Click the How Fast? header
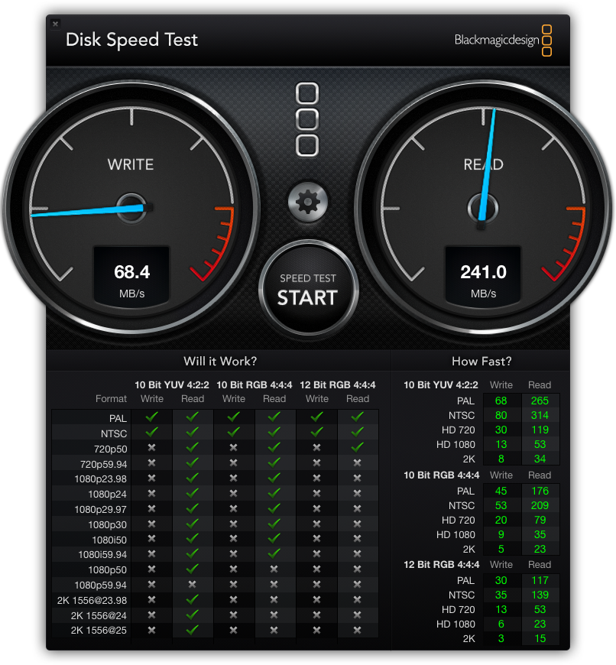 tap(481, 361)
